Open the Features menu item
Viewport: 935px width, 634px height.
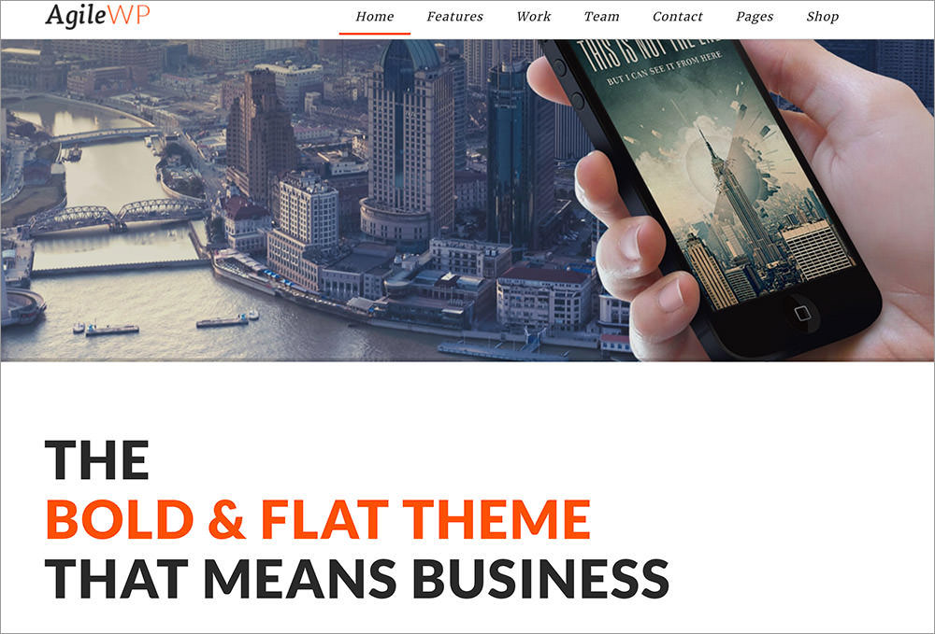(x=455, y=17)
